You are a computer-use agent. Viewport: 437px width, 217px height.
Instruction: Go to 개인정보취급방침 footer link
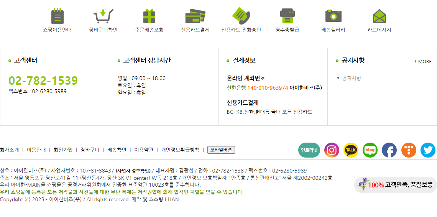(180, 150)
